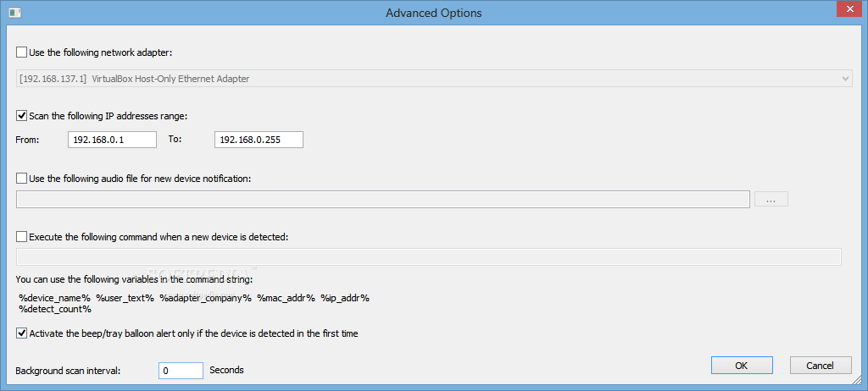
Task: Enable 'Use the following network adapter' checkbox
Action: [21, 52]
